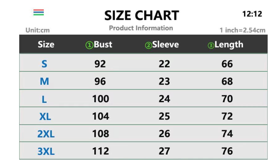This screenshot has height=160, width=279.
Task: Choose the L size label
Action: [44, 99]
